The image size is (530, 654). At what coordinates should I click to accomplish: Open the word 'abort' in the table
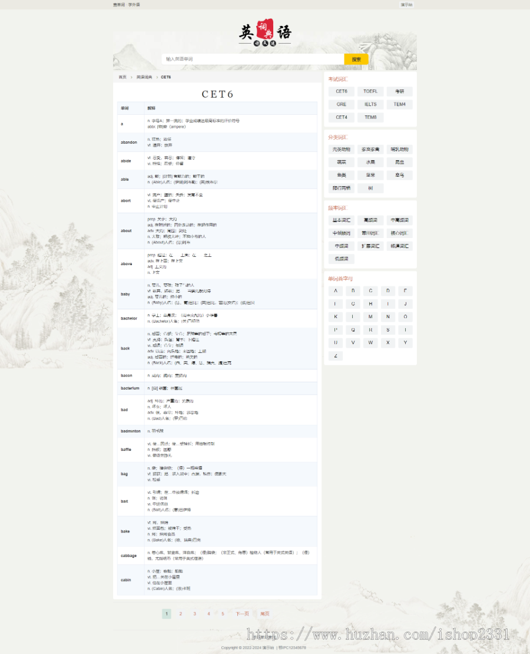tap(126, 201)
